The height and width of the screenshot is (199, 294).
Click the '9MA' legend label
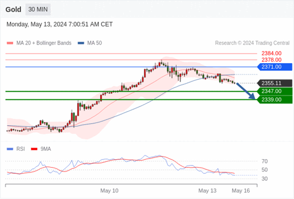pos(46,149)
